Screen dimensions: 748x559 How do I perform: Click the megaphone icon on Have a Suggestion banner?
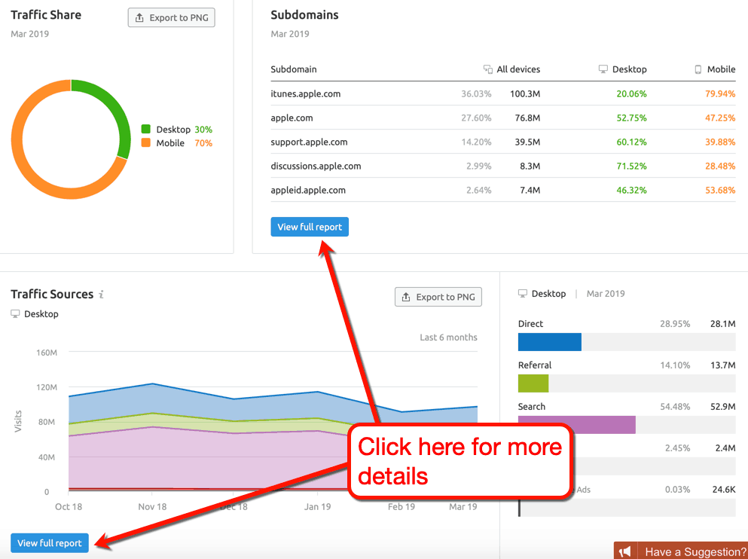click(x=625, y=550)
